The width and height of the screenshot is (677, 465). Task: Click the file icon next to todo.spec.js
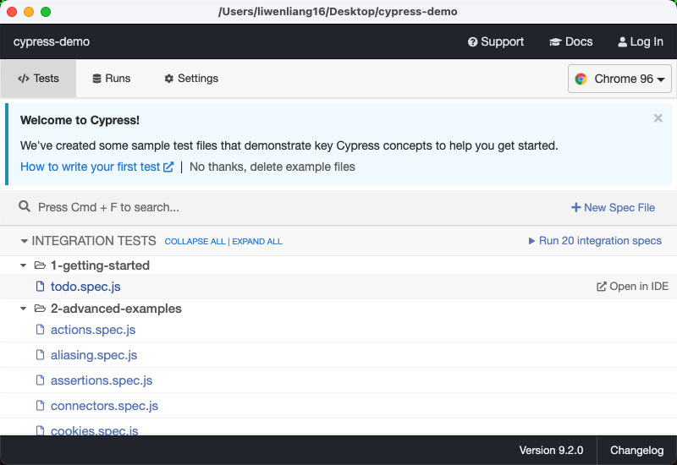coord(40,287)
